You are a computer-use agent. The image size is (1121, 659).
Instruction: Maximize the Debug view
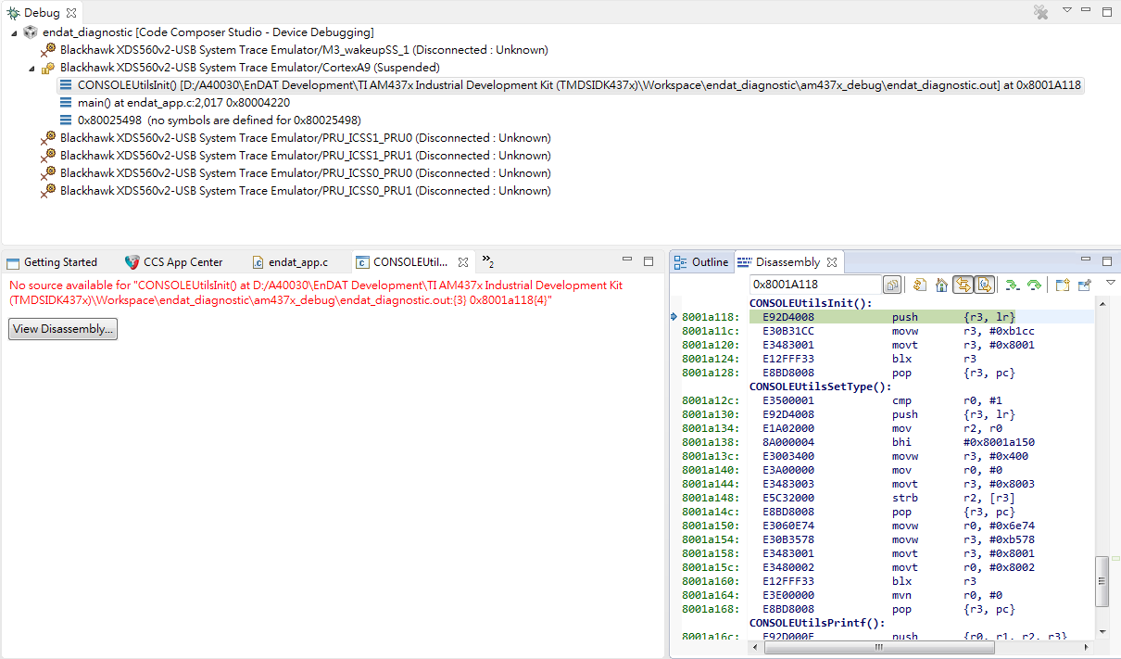click(x=1107, y=11)
